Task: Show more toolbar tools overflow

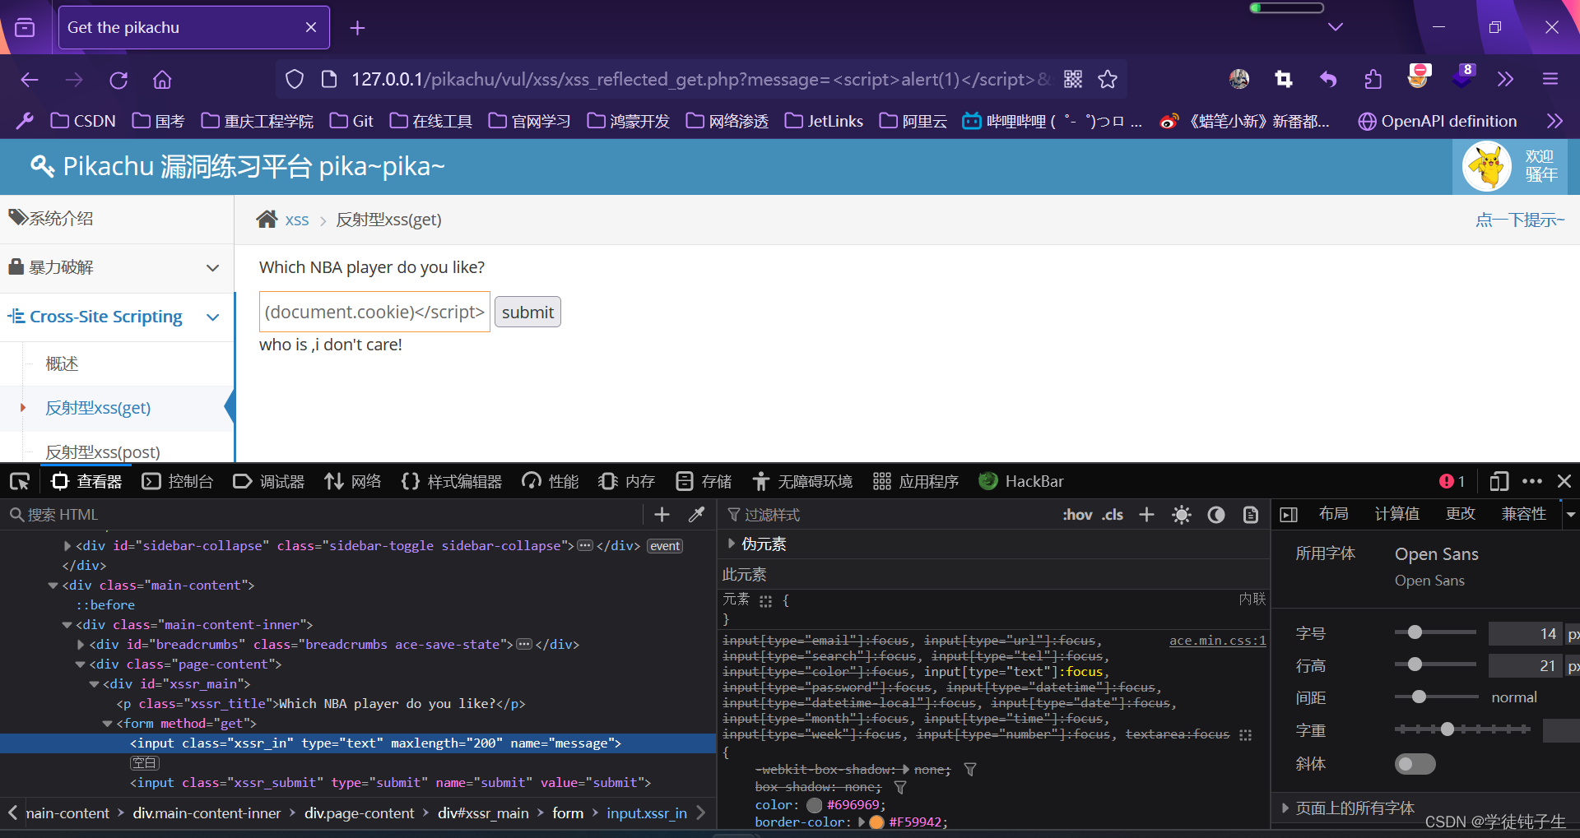Action: (1505, 79)
